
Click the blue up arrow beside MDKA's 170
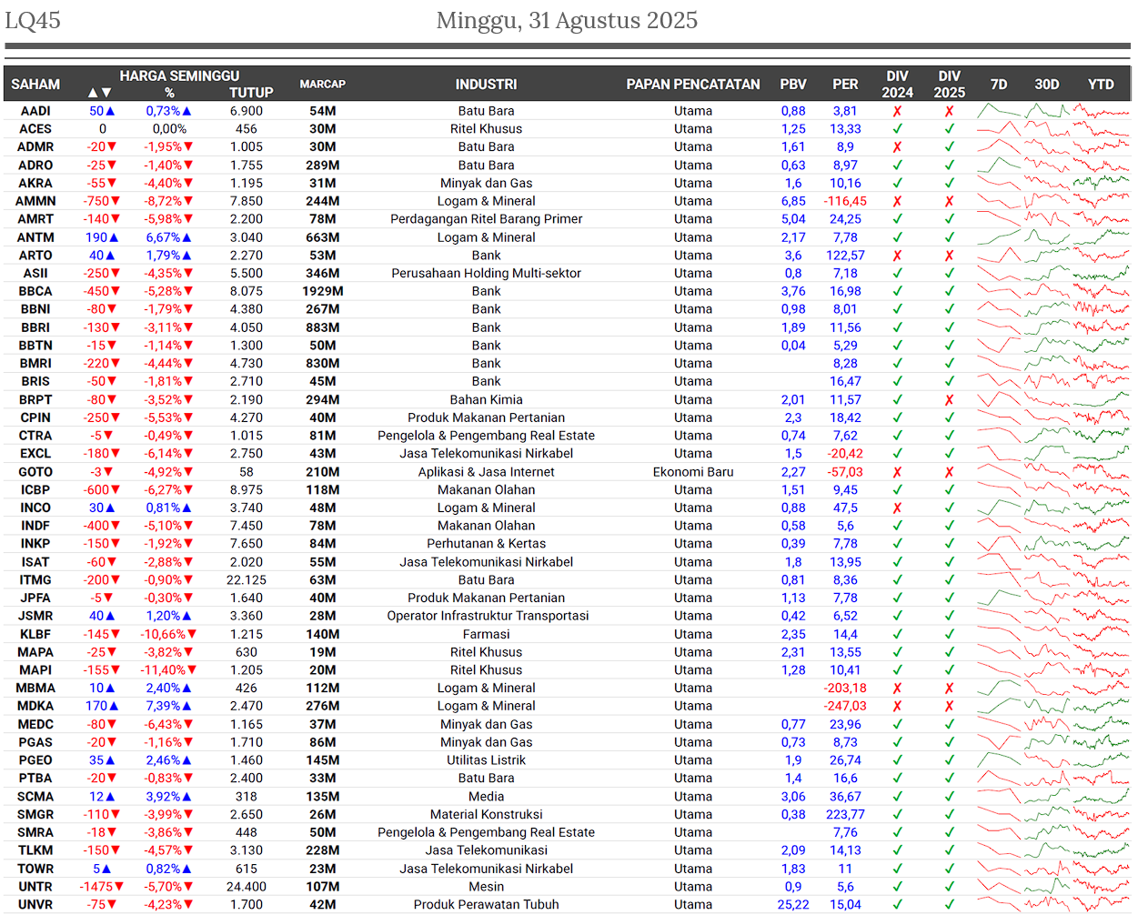114,706
